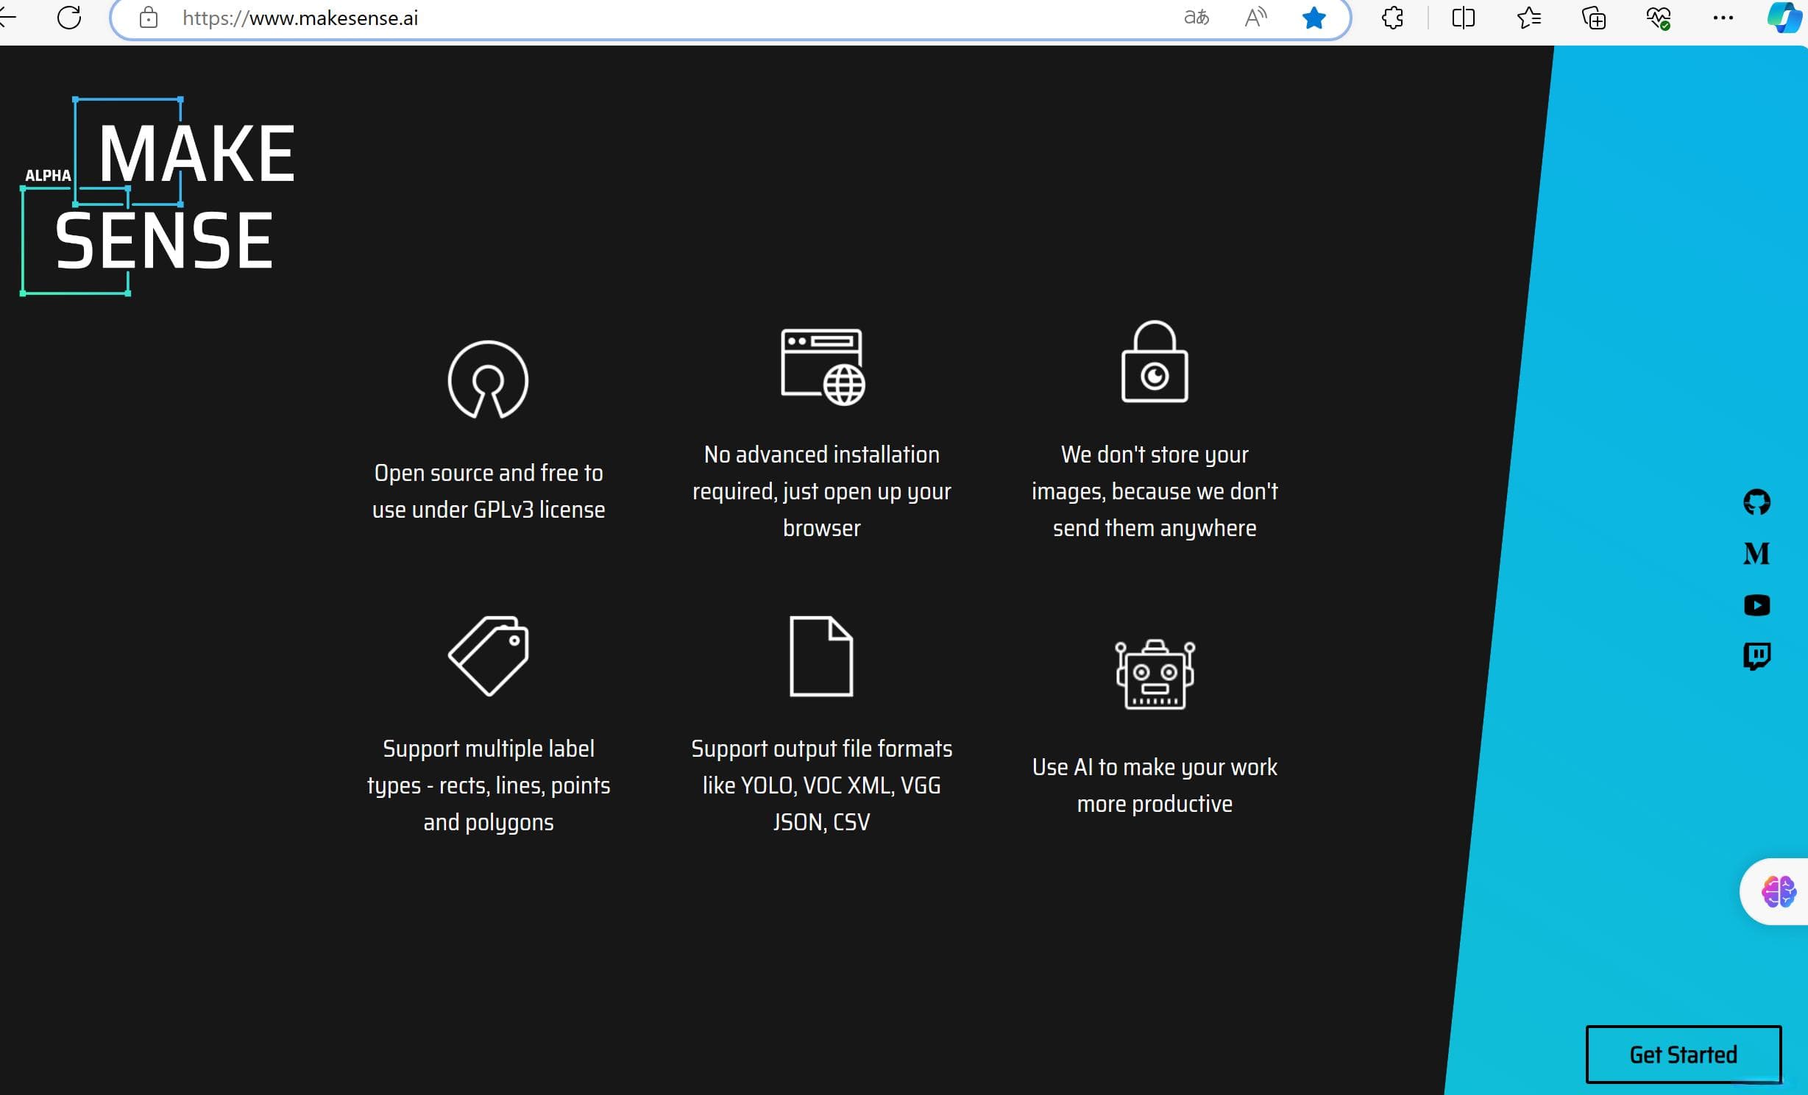Click the ALPHA label near the logo
This screenshot has height=1095, width=1808.
point(48,175)
